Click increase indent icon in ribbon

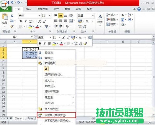(61, 26)
